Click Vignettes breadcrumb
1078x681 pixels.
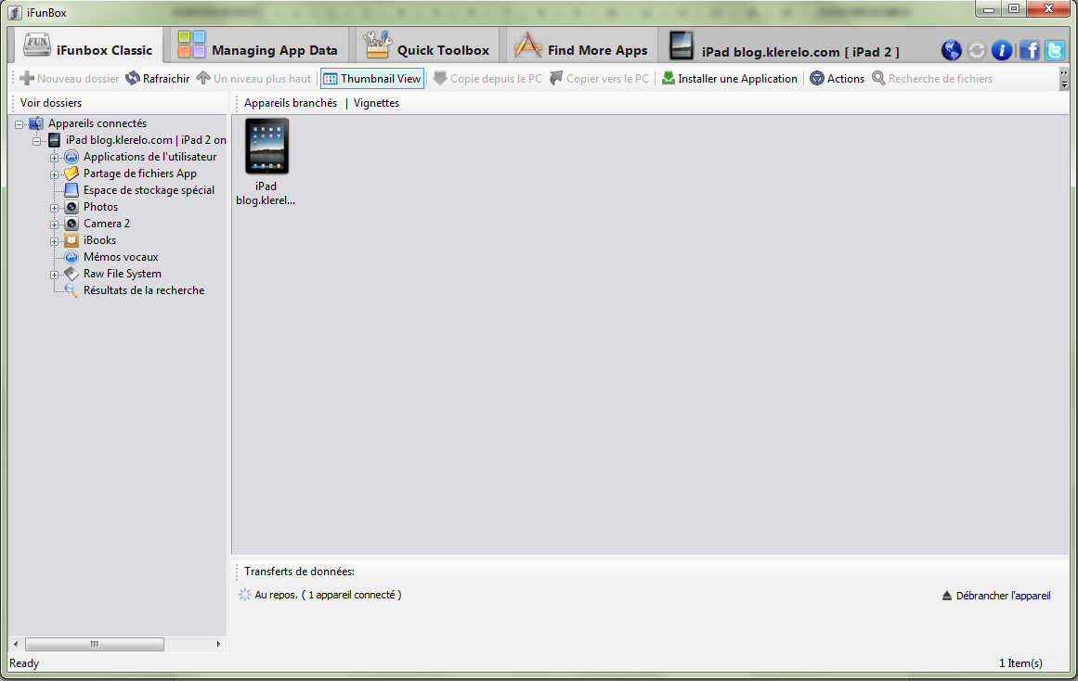376,103
